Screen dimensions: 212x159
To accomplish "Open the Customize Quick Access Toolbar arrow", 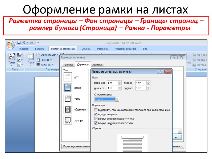I will pyautogui.click(x=38, y=43).
